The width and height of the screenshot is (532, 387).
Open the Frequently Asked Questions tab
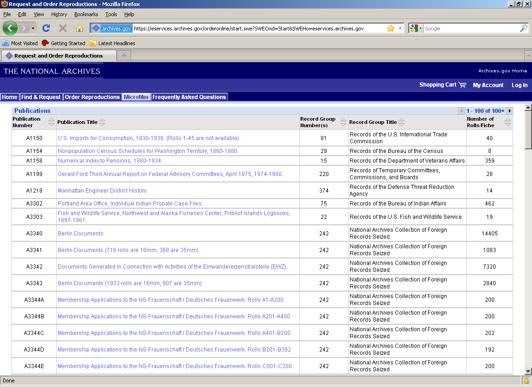(x=189, y=97)
